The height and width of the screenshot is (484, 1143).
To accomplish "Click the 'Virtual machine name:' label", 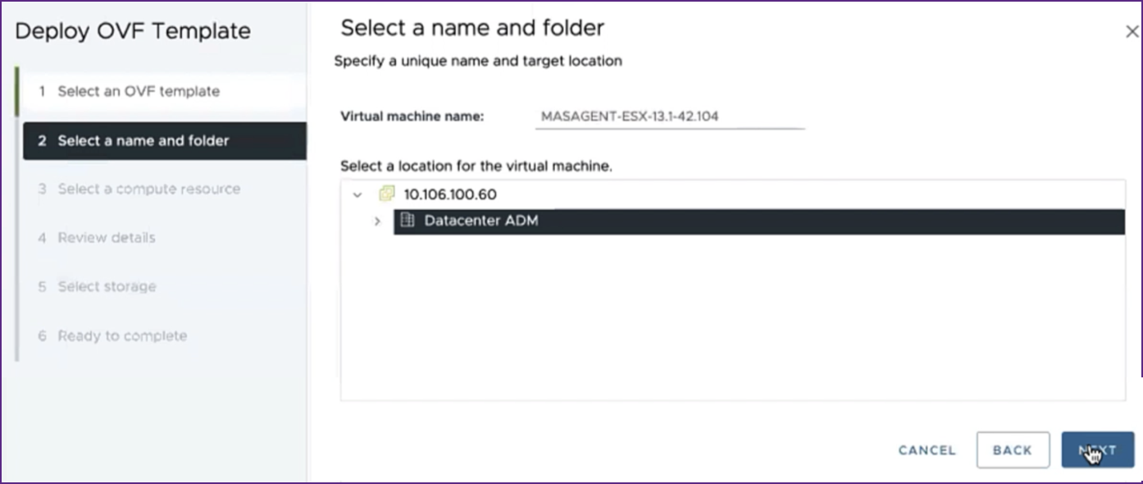I will pyautogui.click(x=412, y=116).
